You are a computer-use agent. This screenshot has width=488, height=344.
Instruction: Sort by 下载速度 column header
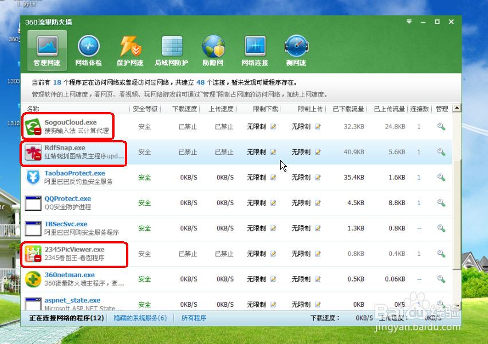184,109
